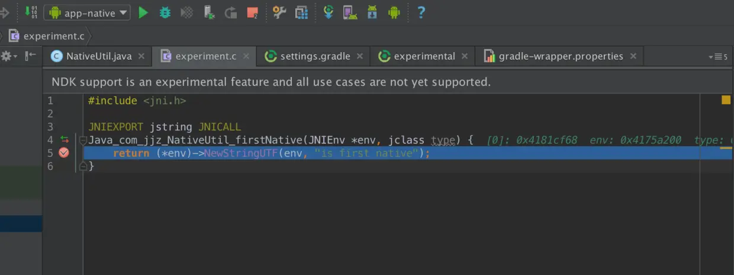Open the AVD Manager phone icon

click(350, 12)
